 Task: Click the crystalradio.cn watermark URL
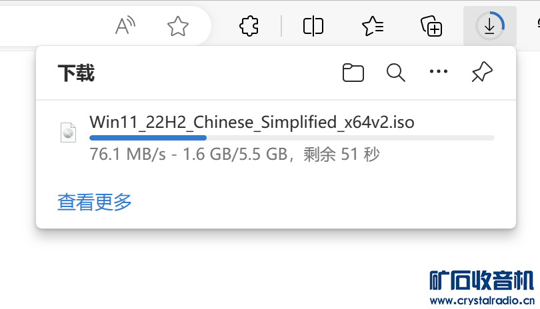[x=482, y=301]
